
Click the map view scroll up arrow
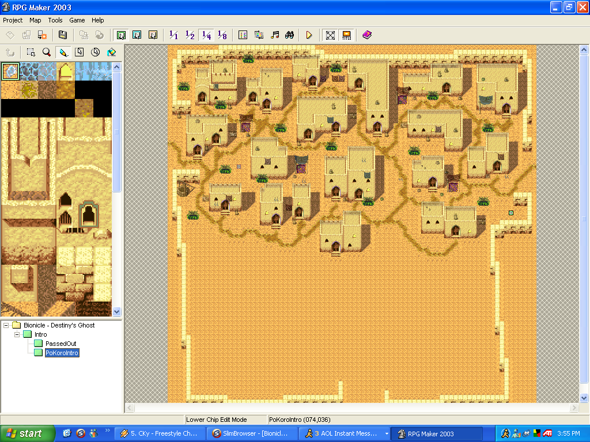coord(584,49)
